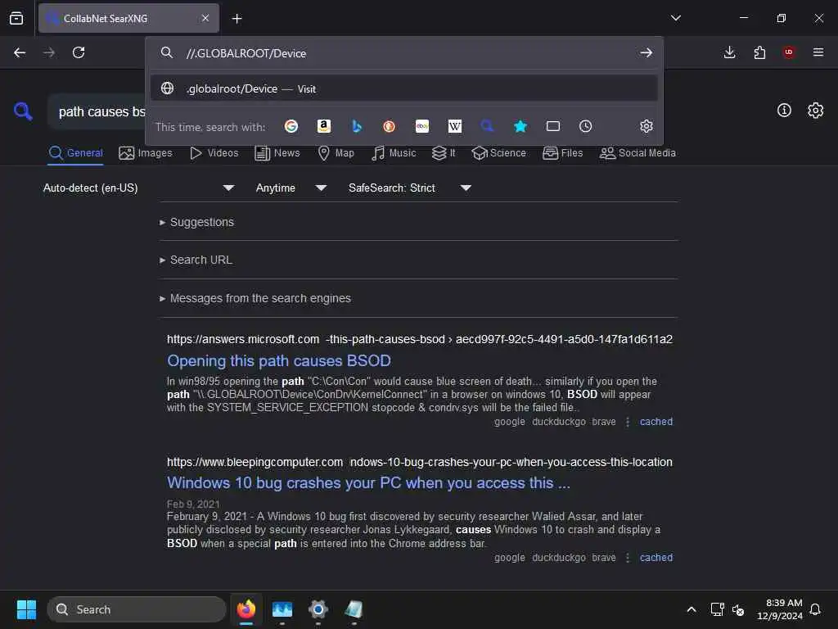Click the muted volume tray icon

739,609
